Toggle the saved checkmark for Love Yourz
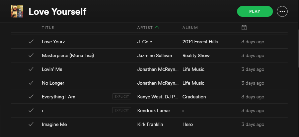The width and height of the screenshot is (299, 137). click(31, 42)
